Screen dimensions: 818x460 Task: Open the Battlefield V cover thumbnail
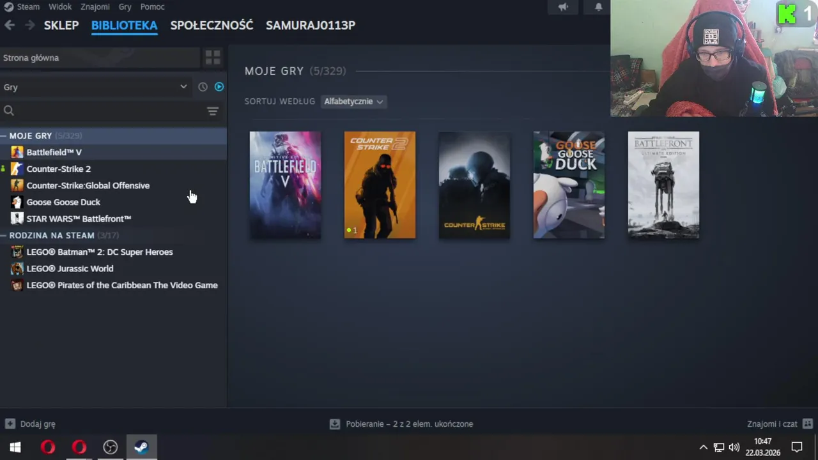pos(285,185)
